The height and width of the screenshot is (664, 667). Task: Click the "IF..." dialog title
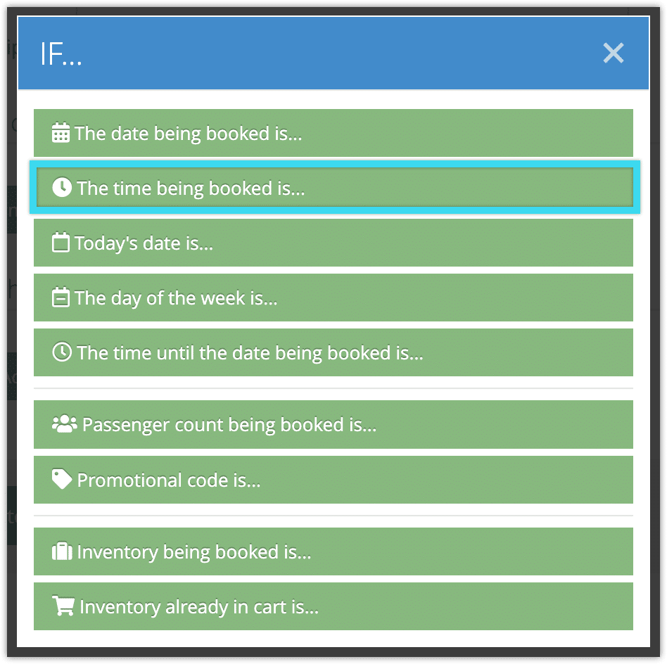click(x=61, y=54)
